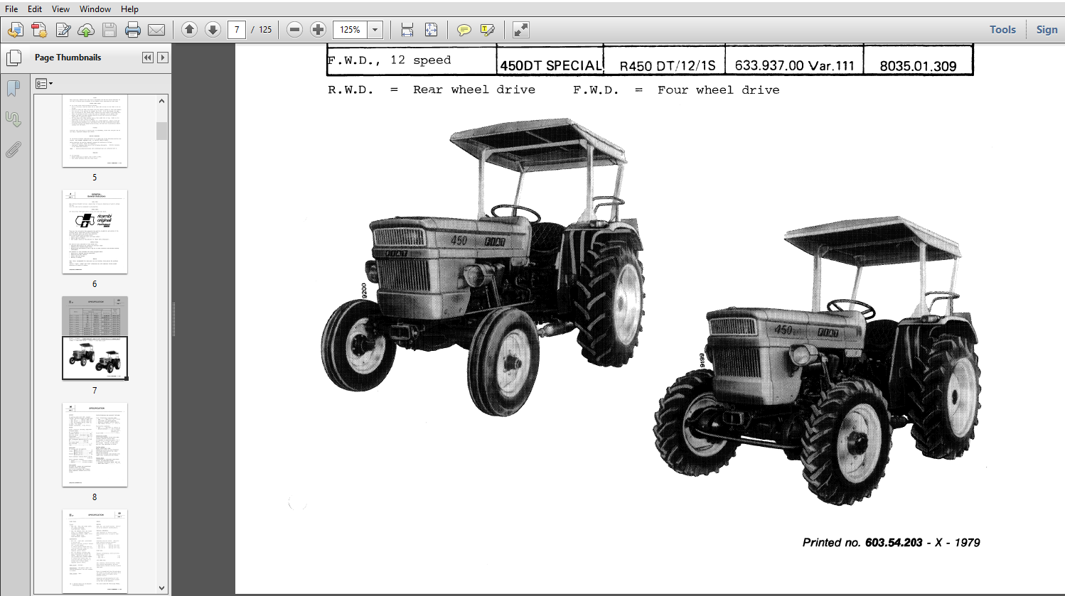This screenshot has width=1065, height=596.
Task: Click the four-wheel-drive tractor image
Action: [818, 360]
